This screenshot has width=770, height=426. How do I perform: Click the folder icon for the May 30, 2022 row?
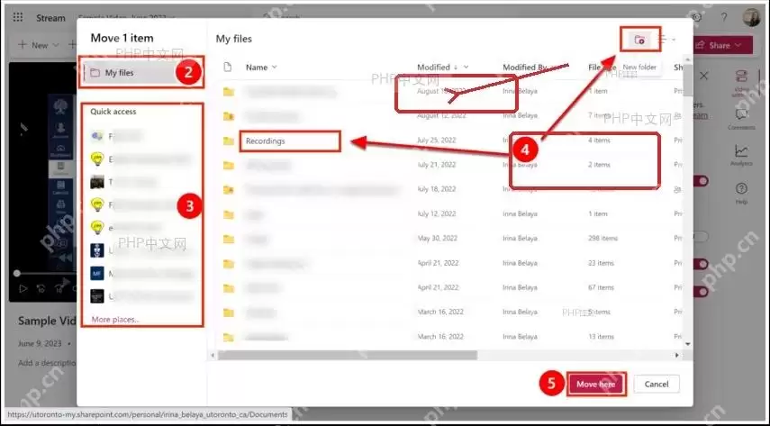(x=229, y=240)
